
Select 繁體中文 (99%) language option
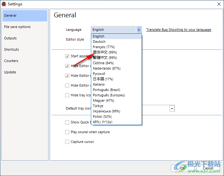116,58
